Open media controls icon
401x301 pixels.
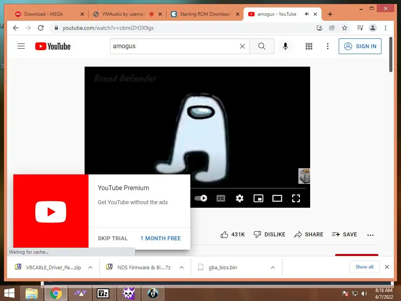[x=360, y=28]
